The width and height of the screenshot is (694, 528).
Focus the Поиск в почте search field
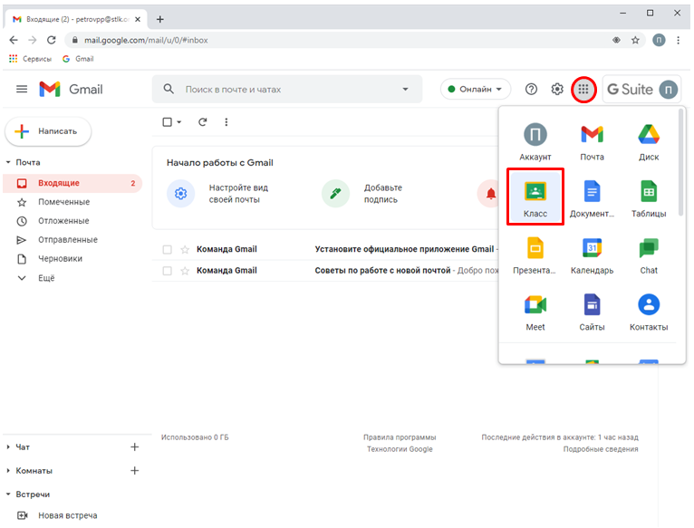(x=288, y=90)
